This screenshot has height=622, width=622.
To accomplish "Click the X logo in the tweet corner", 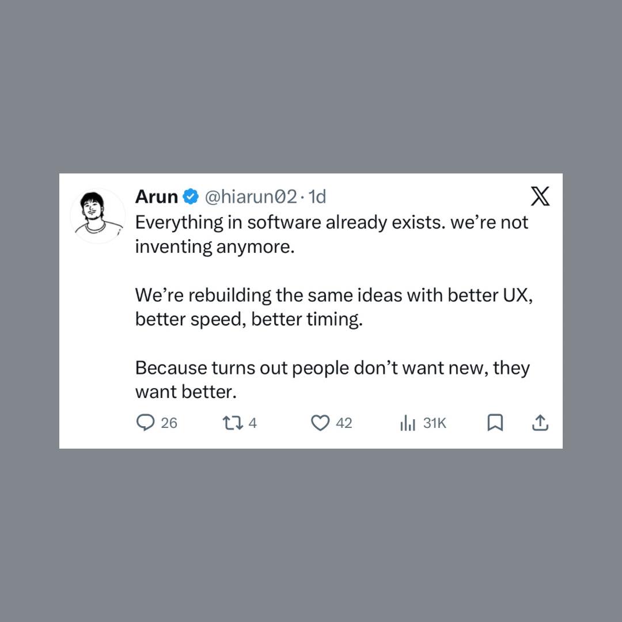I will coord(540,197).
